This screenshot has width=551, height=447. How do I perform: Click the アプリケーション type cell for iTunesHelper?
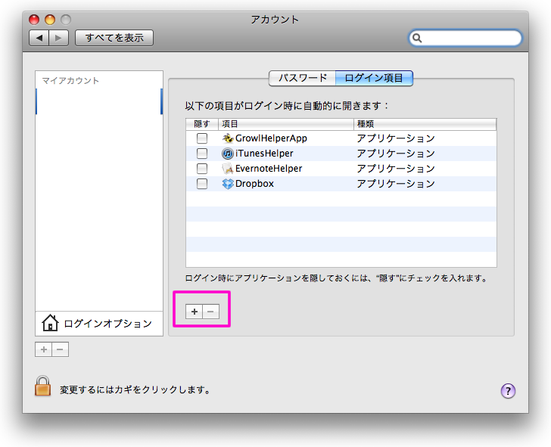click(x=396, y=154)
